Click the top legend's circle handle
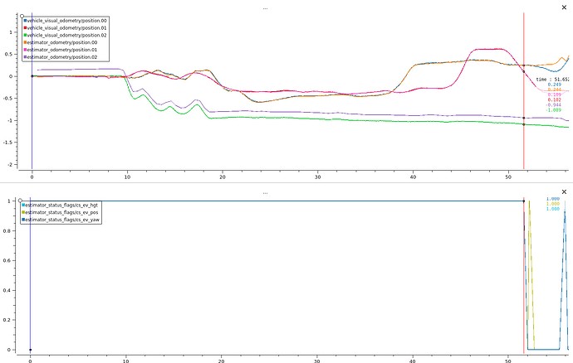Screen dimensions: 573x363 click(22, 16)
